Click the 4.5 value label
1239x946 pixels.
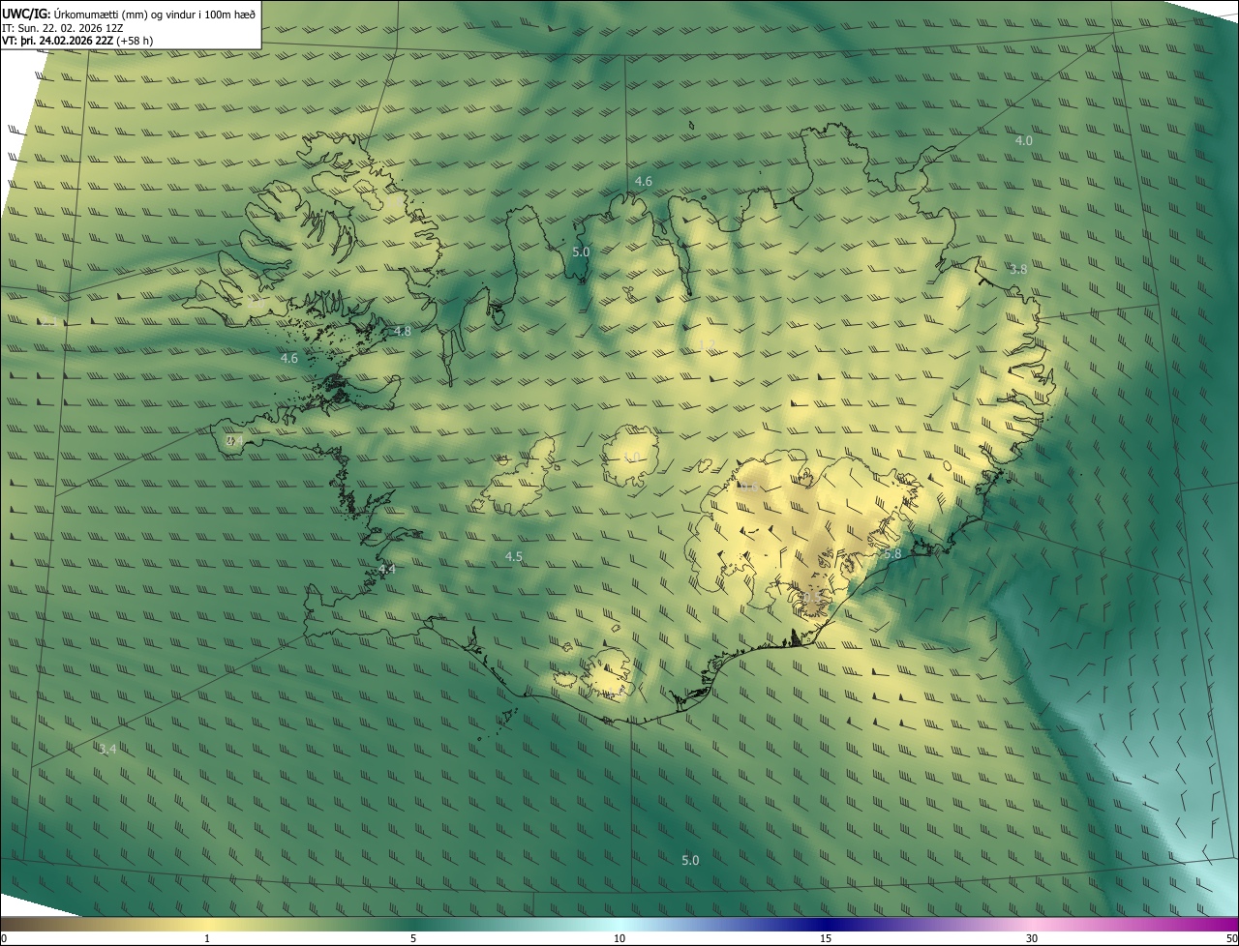point(513,556)
